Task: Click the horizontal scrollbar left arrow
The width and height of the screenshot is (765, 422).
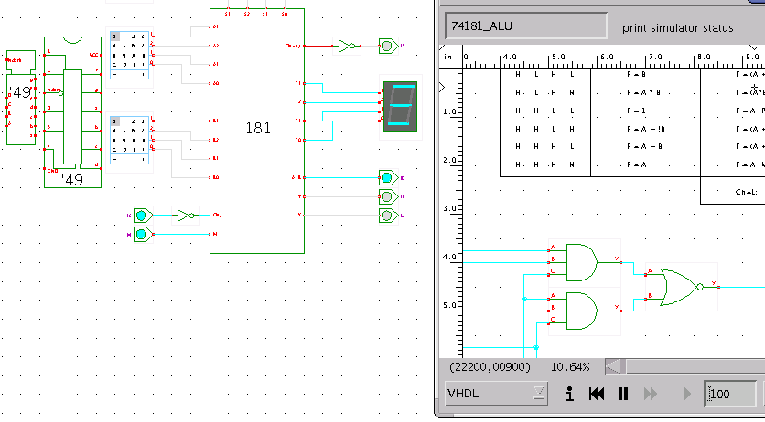Action: click(612, 366)
